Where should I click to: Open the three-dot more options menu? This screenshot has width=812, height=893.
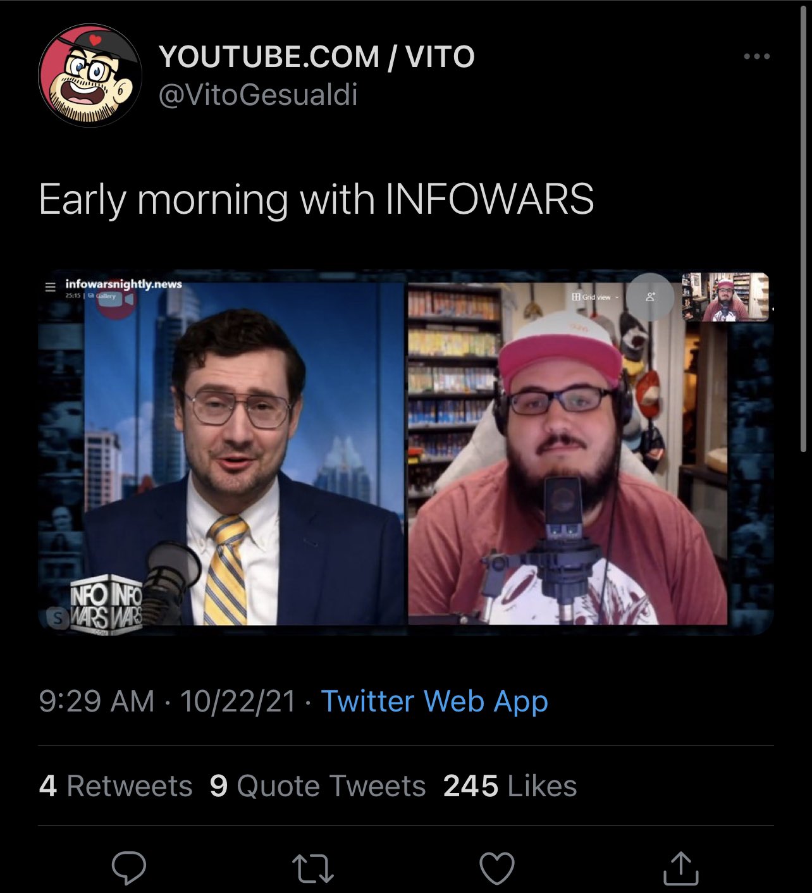(757, 56)
